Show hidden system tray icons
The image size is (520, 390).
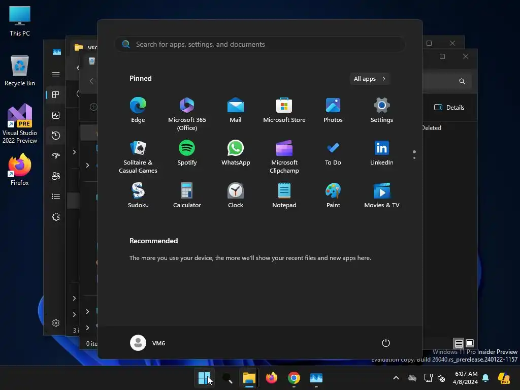(396, 378)
